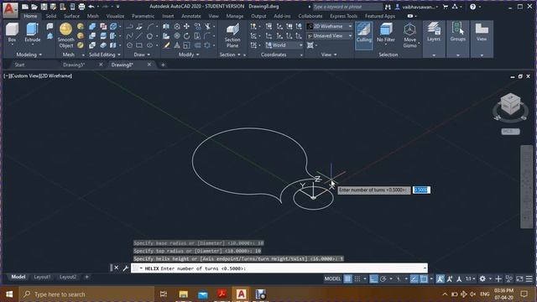Toggle Clean Screen in status bar
537x302 pixels.
519,279
